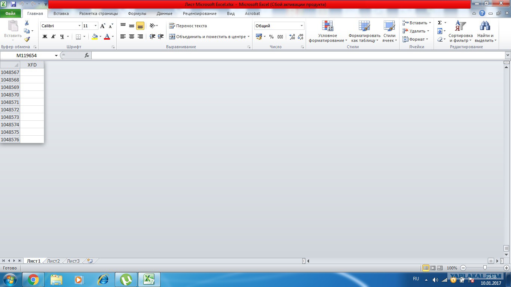Click the Cut scissors icon
511x287 pixels.
point(27,23)
